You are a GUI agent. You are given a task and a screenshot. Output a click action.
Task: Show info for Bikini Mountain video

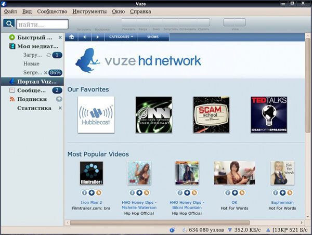click(x=180, y=192)
